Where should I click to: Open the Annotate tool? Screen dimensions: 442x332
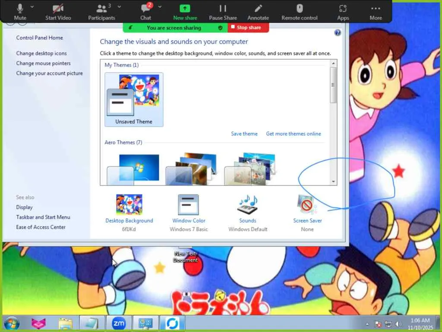258,12
